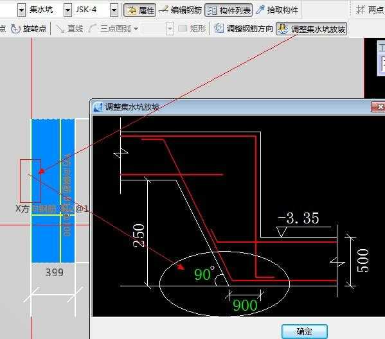Open the dropdown left of 集水坑
The width and height of the screenshot is (385, 339).
[x=22, y=10]
